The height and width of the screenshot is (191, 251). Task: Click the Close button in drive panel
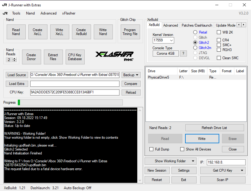(x=233, y=149)
